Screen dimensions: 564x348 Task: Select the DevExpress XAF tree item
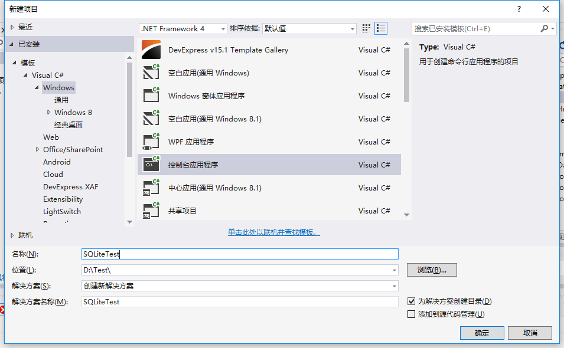(70, 187)
